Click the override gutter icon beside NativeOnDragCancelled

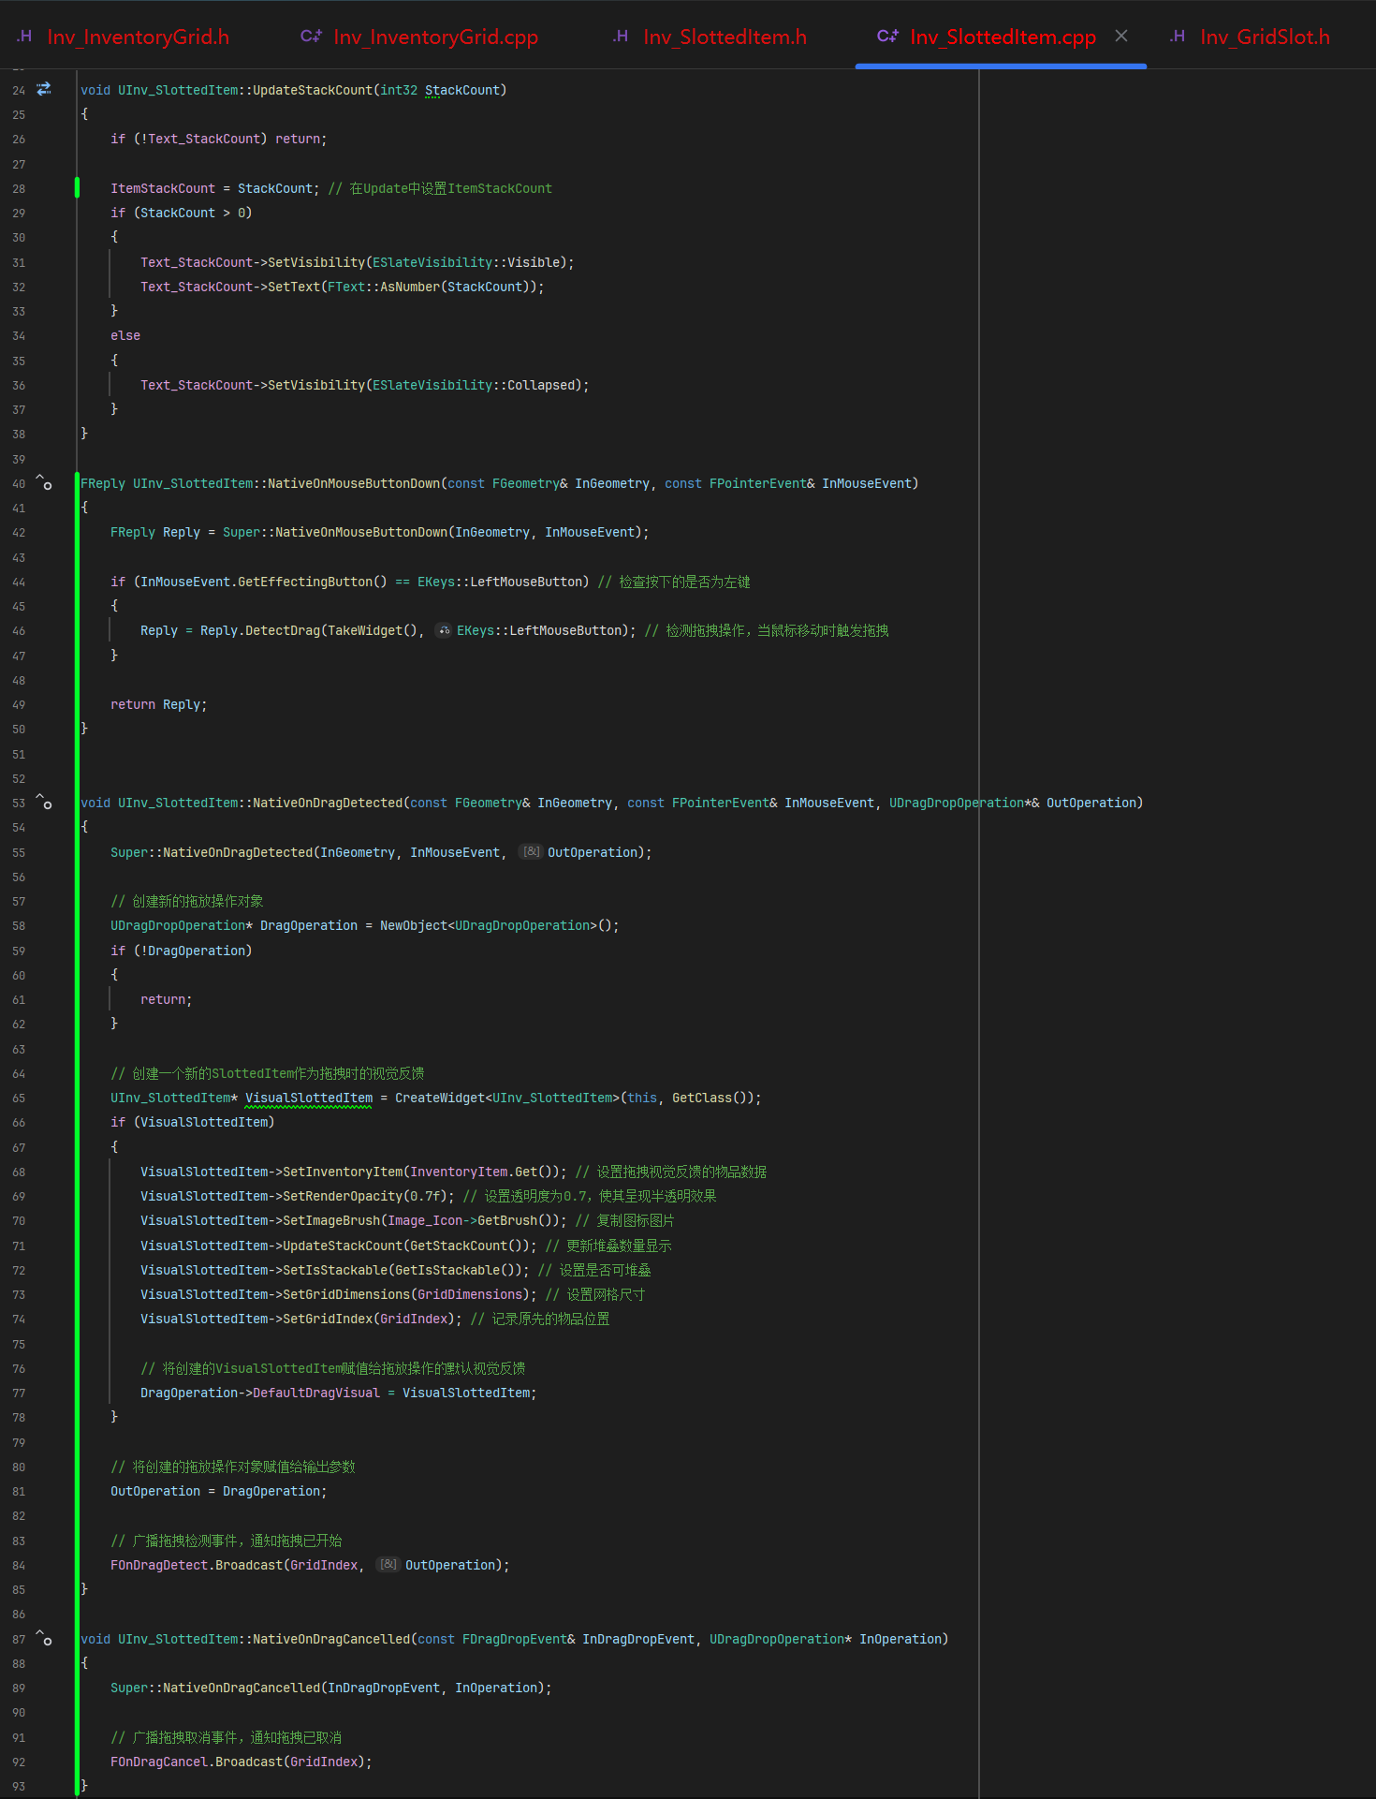pos(44,1638)
